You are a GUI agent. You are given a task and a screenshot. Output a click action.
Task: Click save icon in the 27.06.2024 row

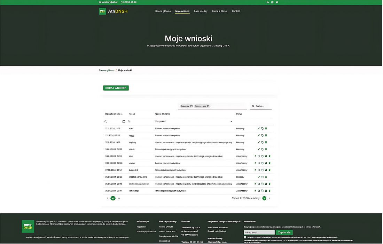pyautogui.click(x=266, y=170)
